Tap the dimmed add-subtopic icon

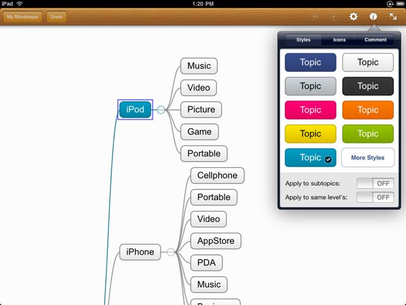tap(315, 17)
